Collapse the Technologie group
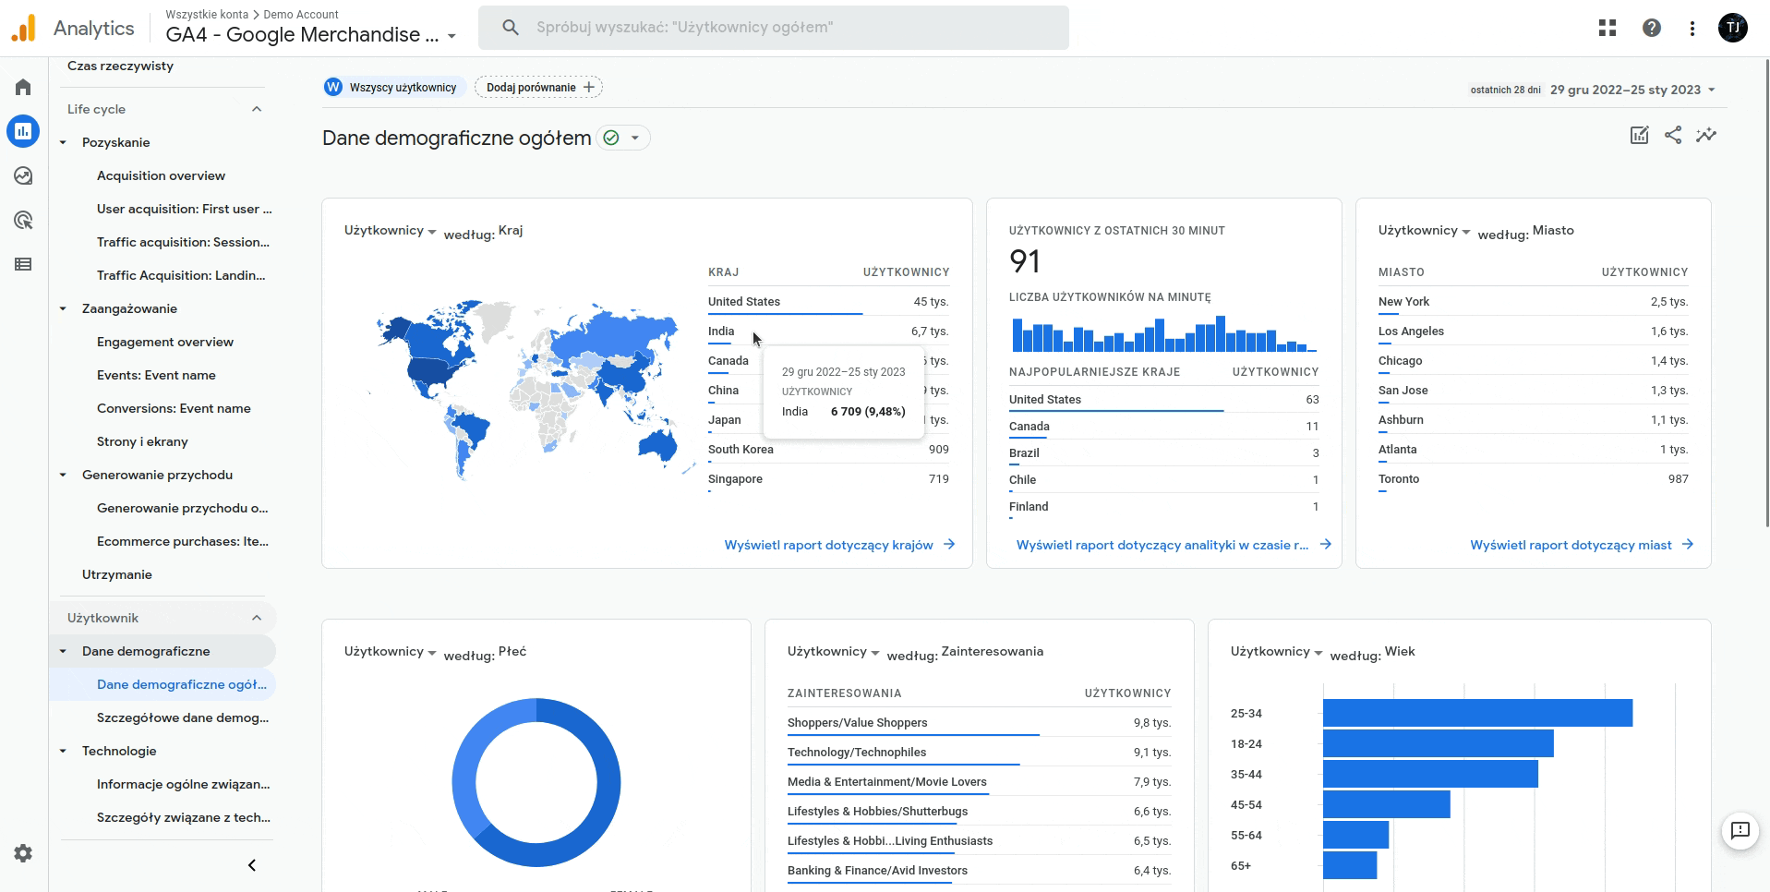Image resolution: width=1770 pixels, height=892 pixels. point(63,751)
